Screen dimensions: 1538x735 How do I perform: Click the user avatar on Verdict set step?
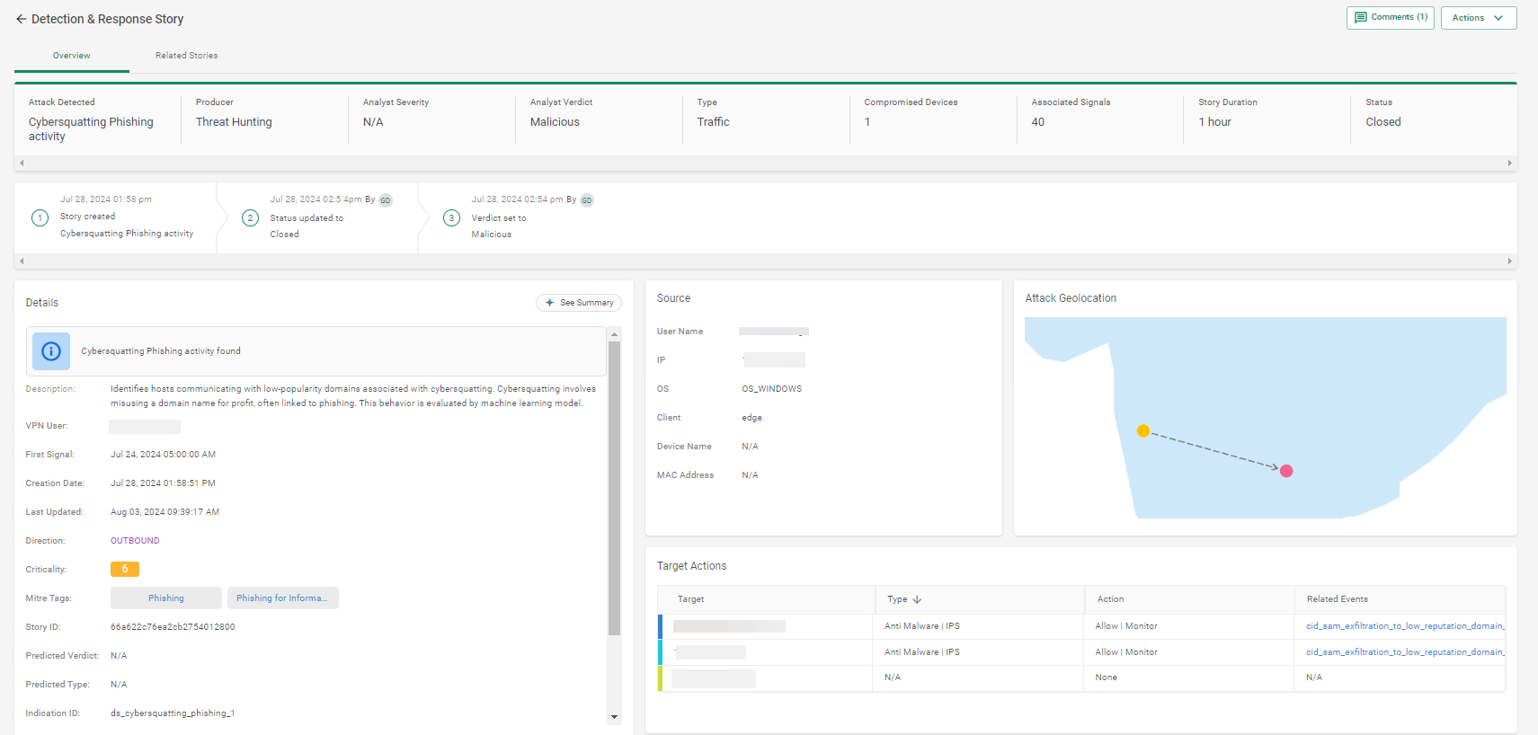click(587, 200)
